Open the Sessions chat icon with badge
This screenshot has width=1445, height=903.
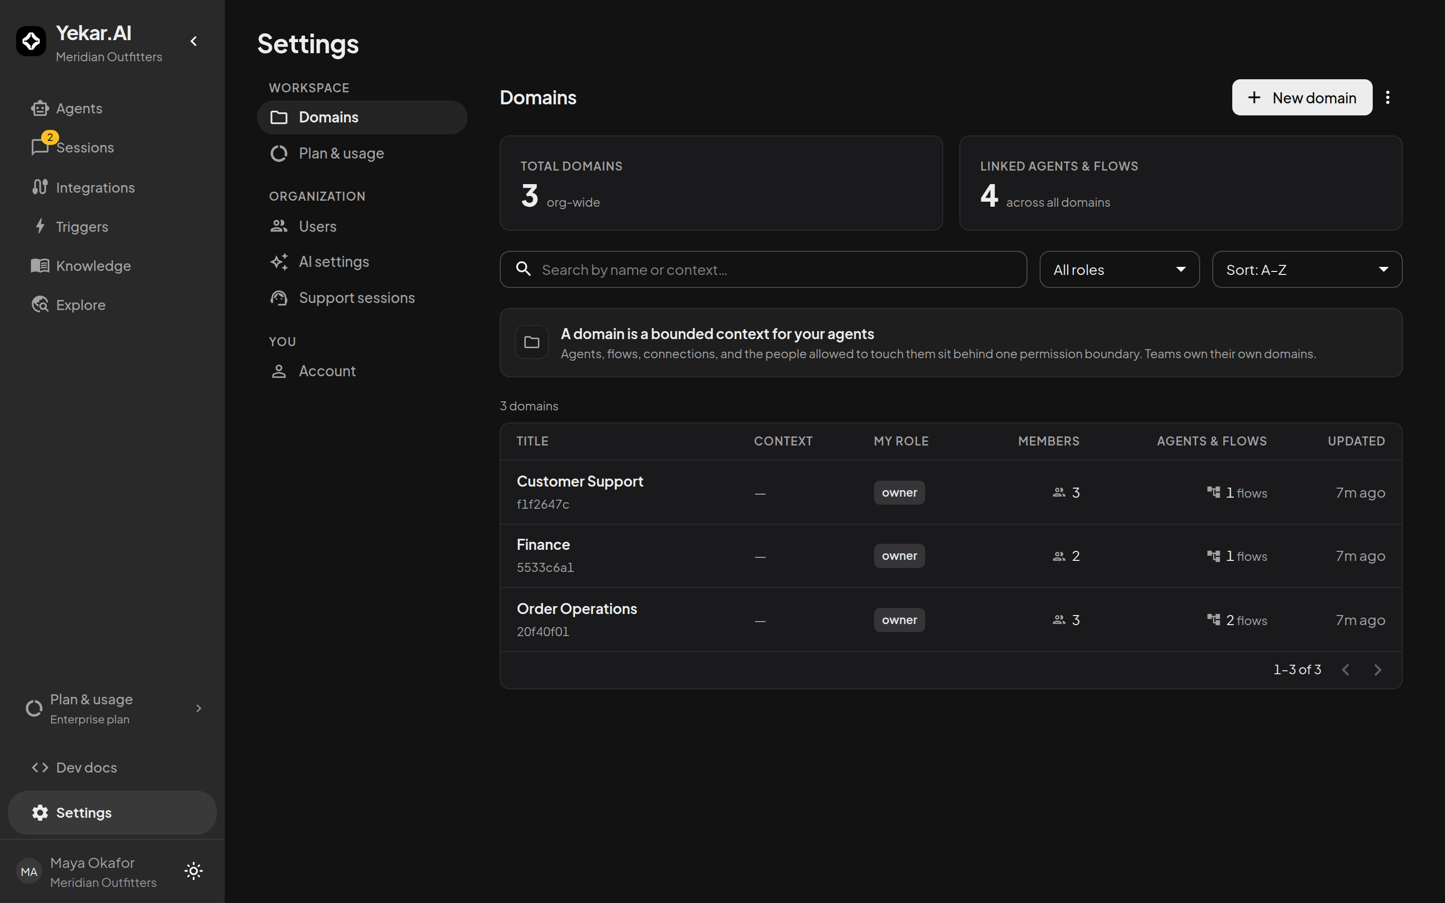40,147
